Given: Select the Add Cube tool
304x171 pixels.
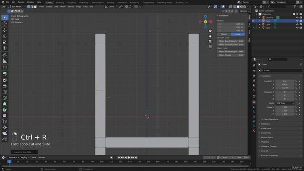Looking at the screenshot, I should (5, 67).
